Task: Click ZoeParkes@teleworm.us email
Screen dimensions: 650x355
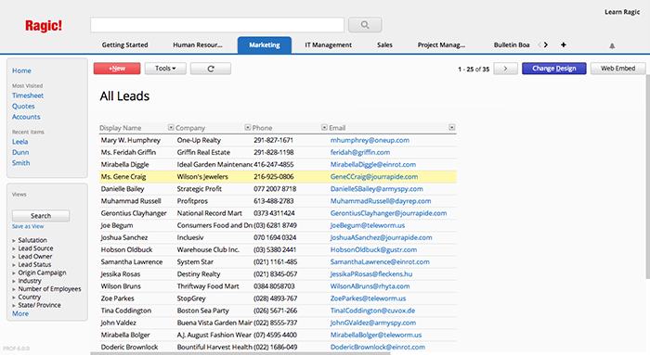Action: pyautogui.click(x=368, y=298)
